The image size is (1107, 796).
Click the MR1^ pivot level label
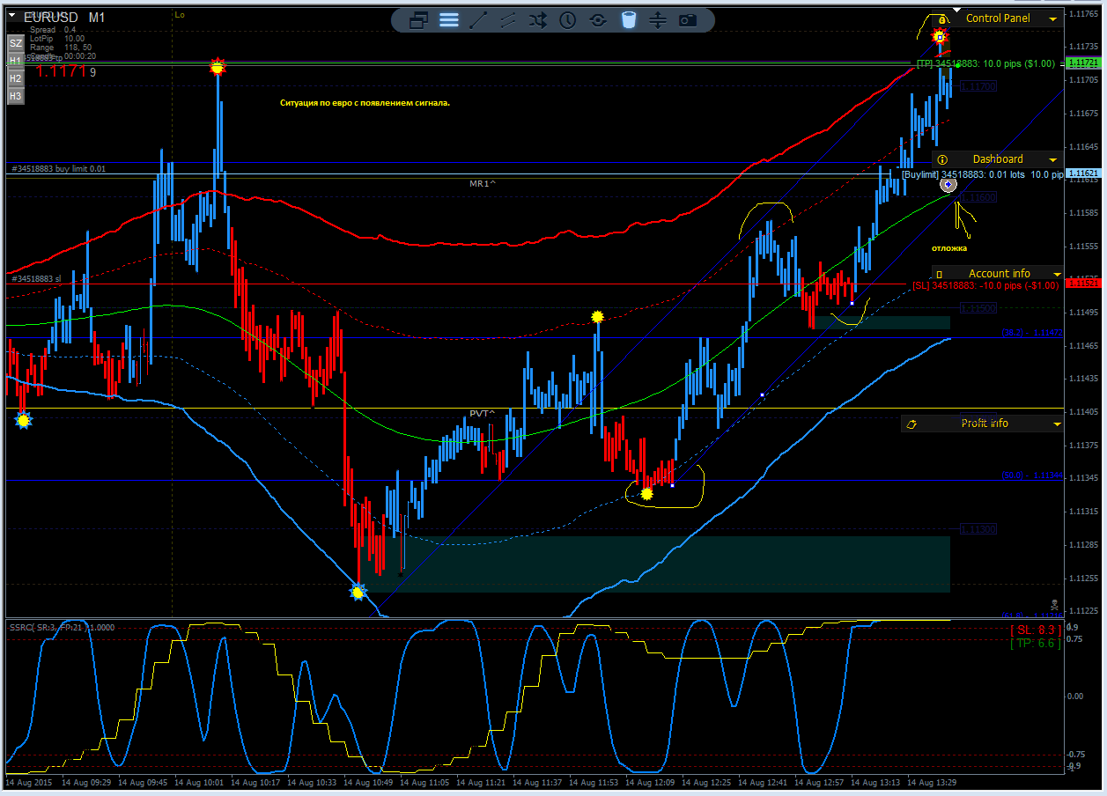click(x=483, y=183)
